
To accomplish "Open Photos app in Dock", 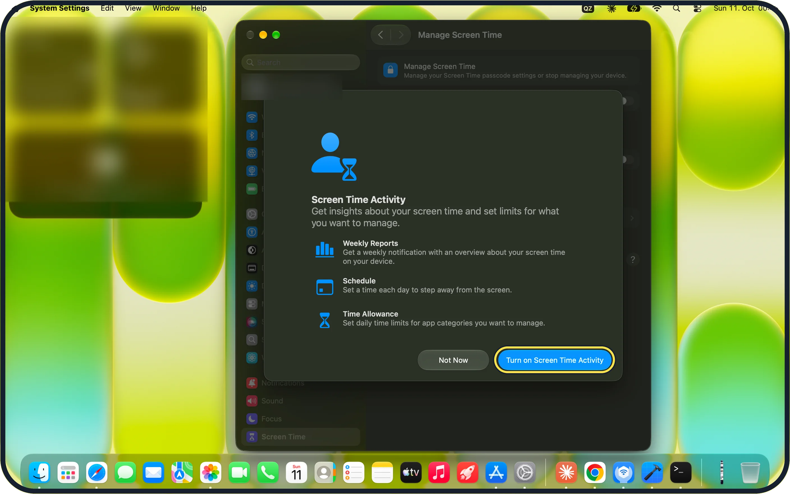I will pyautogui.click(x=210, y=472).
